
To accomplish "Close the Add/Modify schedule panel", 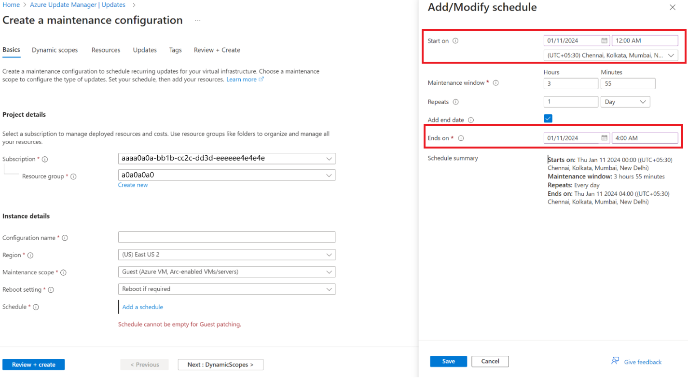I will coord(673,8).
